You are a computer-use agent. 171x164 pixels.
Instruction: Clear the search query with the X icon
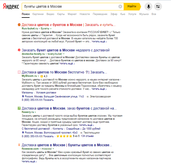120,6
